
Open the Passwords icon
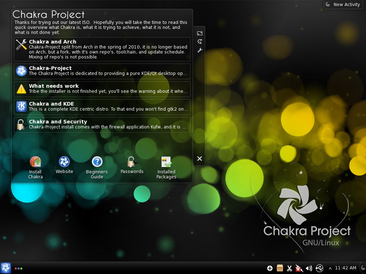(132, 165)
